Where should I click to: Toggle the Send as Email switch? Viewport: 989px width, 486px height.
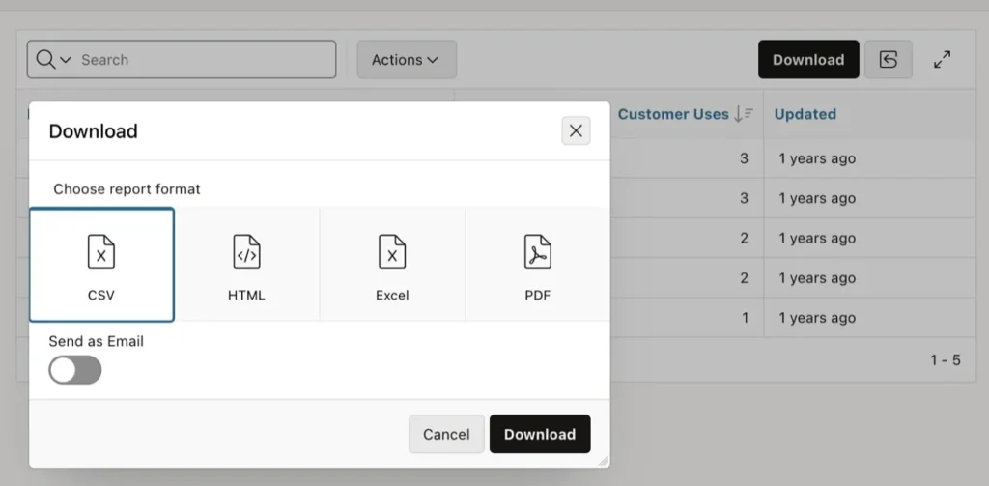pos(75,370)
